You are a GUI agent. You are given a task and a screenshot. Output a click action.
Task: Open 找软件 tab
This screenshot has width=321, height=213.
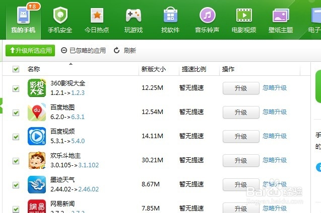pyautogui.click(x=170, y=20)
